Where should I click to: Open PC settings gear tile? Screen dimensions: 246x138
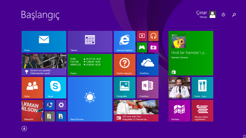(61, 105)
